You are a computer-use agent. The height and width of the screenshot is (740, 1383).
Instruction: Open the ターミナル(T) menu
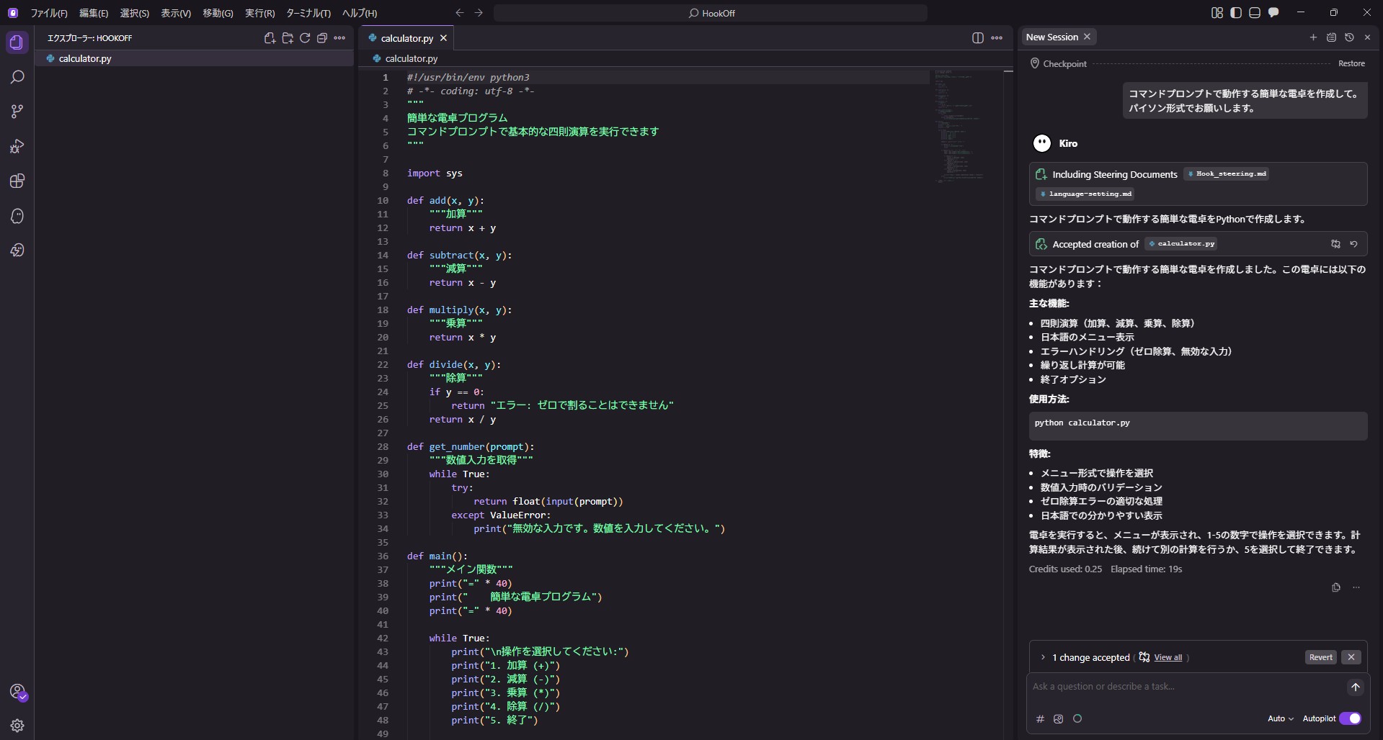pyautogui.click(x=308, y=13)
